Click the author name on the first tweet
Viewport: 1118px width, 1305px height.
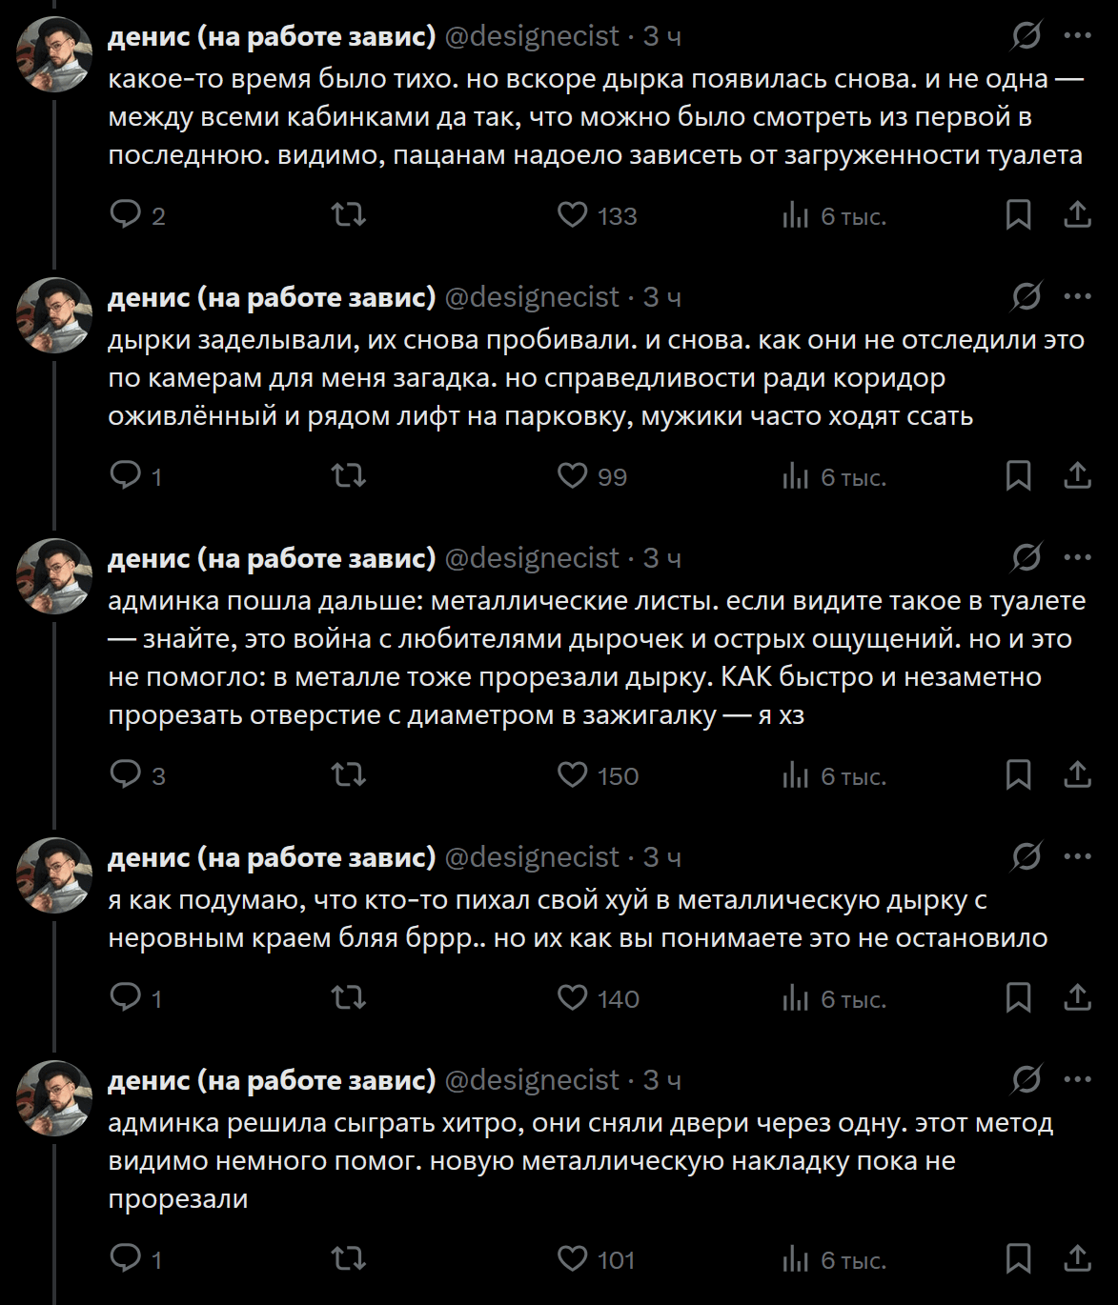tap(272, 36)
